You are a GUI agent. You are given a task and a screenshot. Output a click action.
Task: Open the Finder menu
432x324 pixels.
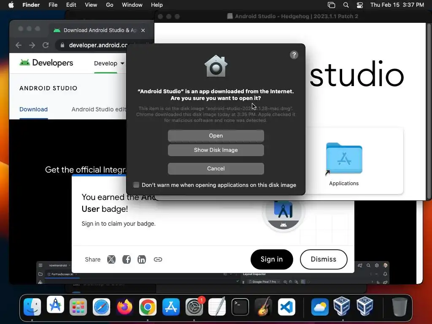pyautogui.click(x=31, y=5)
